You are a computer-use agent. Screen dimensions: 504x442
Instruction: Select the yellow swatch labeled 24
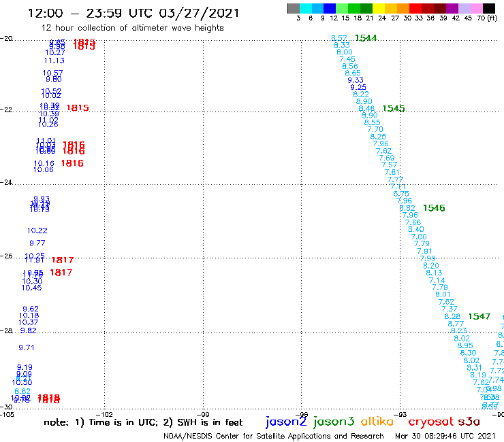(x=379, y=8)
